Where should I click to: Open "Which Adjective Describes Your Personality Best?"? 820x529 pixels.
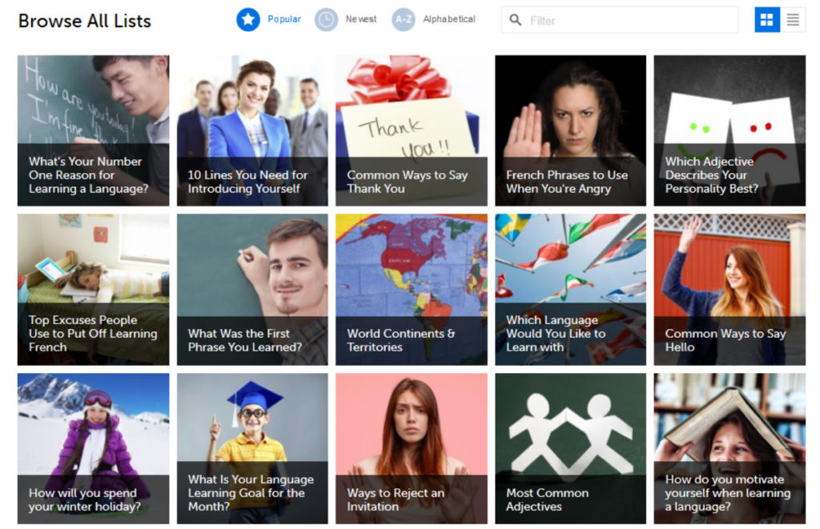pyautogui.click(x=730, y=130)
